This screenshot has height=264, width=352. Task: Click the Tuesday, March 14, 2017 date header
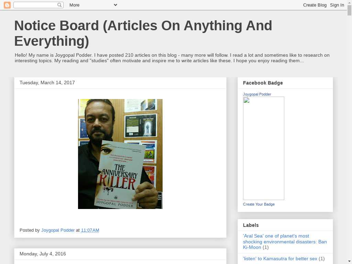coord(47,82)
